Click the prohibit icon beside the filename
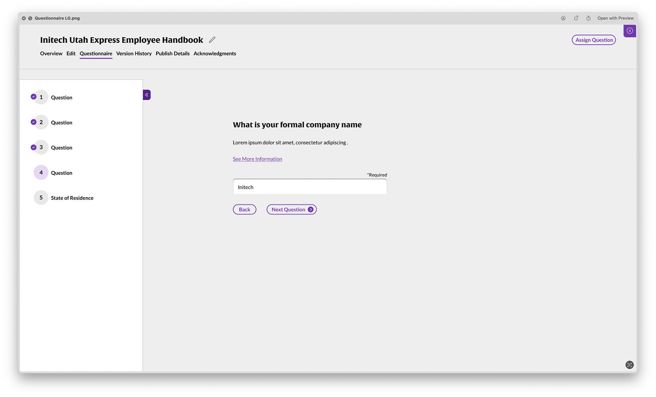 (x=30, y=18)
